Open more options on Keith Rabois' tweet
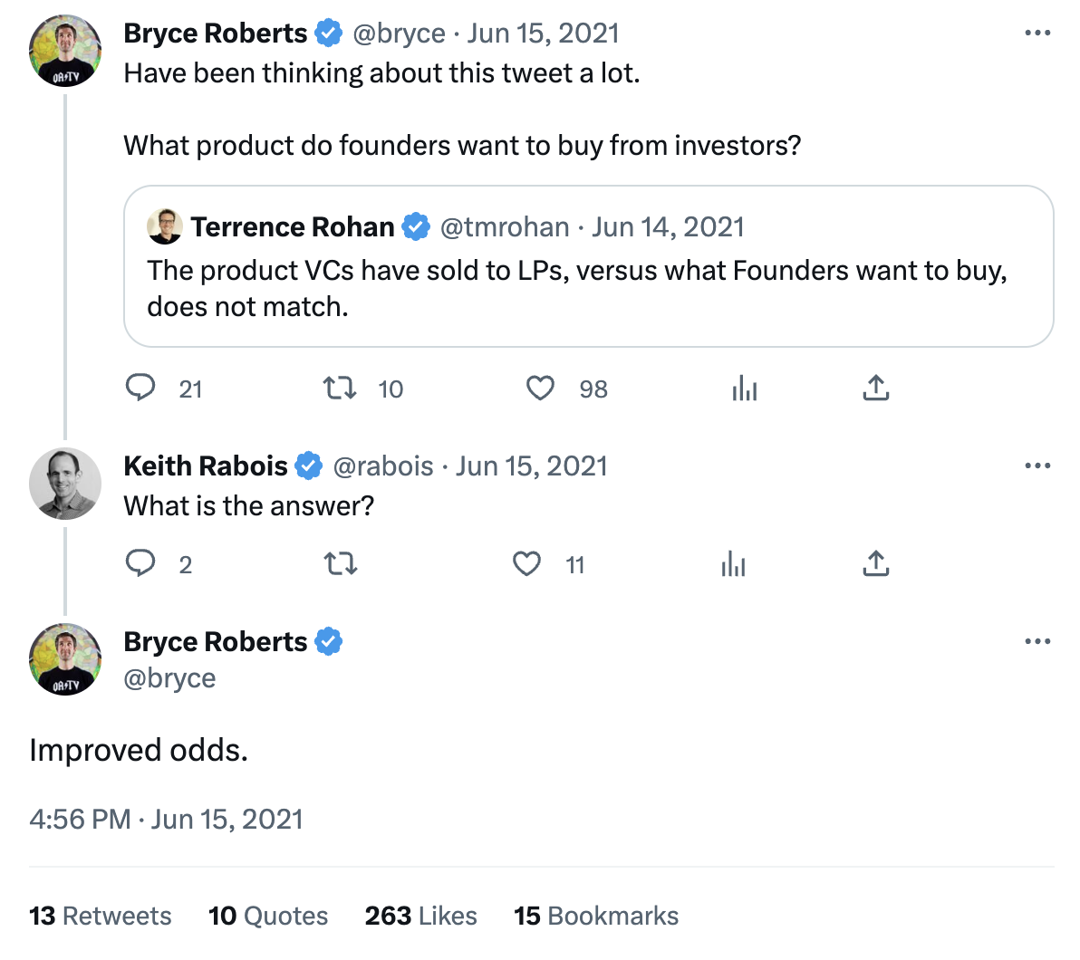 click(1037, 466)
